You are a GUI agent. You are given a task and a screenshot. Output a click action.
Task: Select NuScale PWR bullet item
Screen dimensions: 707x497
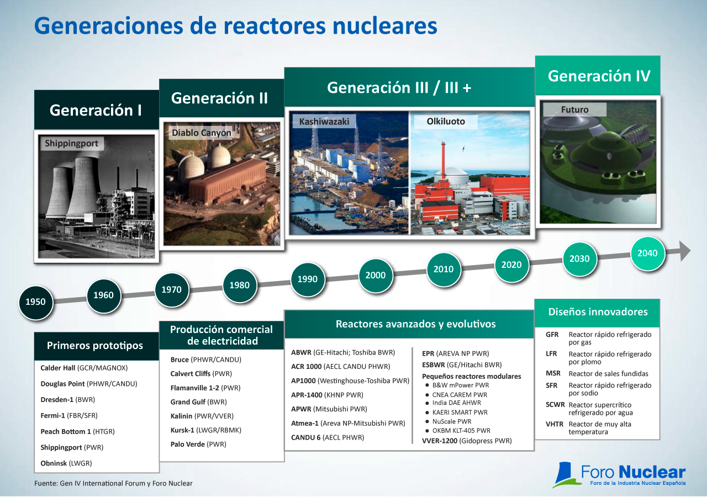[448, 421]
